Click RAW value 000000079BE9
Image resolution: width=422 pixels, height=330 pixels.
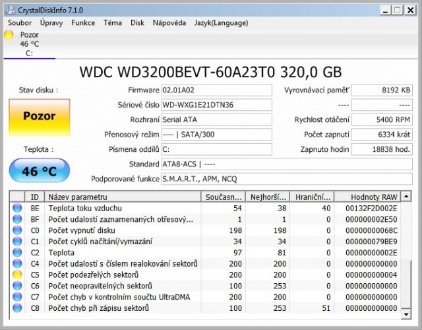pyautogui.click(x=371, y=242)
